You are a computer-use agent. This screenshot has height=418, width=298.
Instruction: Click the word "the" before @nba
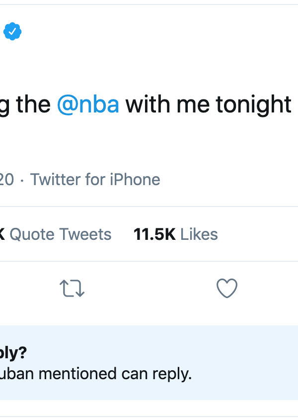click(33, 105)
